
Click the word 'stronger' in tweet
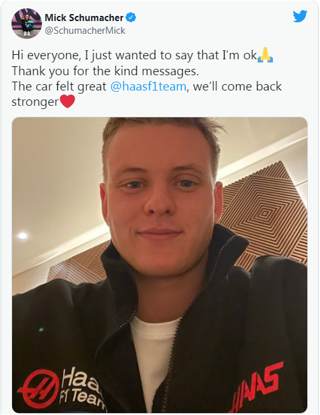(x=35, y=102)
